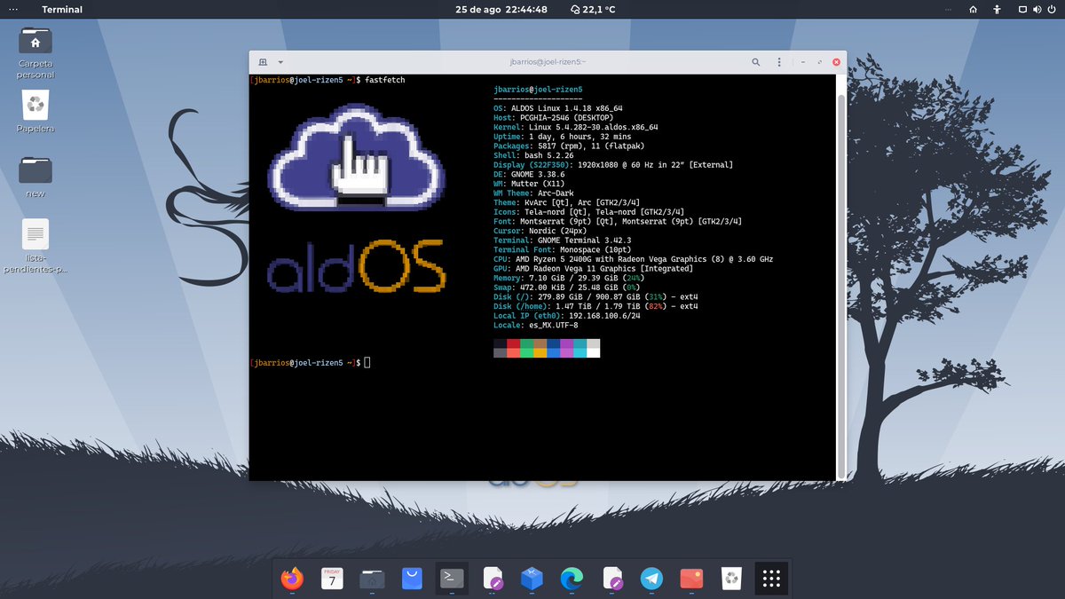Viewport: 1065px width, 599px height.
Task: Open Firefox from the dock
Action: [291, 579]
